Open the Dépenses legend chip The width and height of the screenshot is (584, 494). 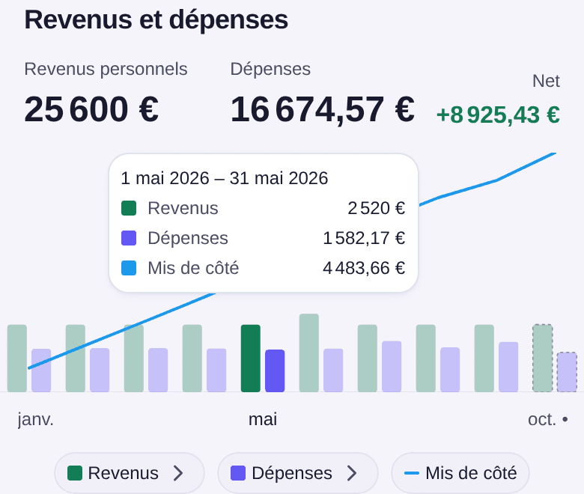pos(297,473)
